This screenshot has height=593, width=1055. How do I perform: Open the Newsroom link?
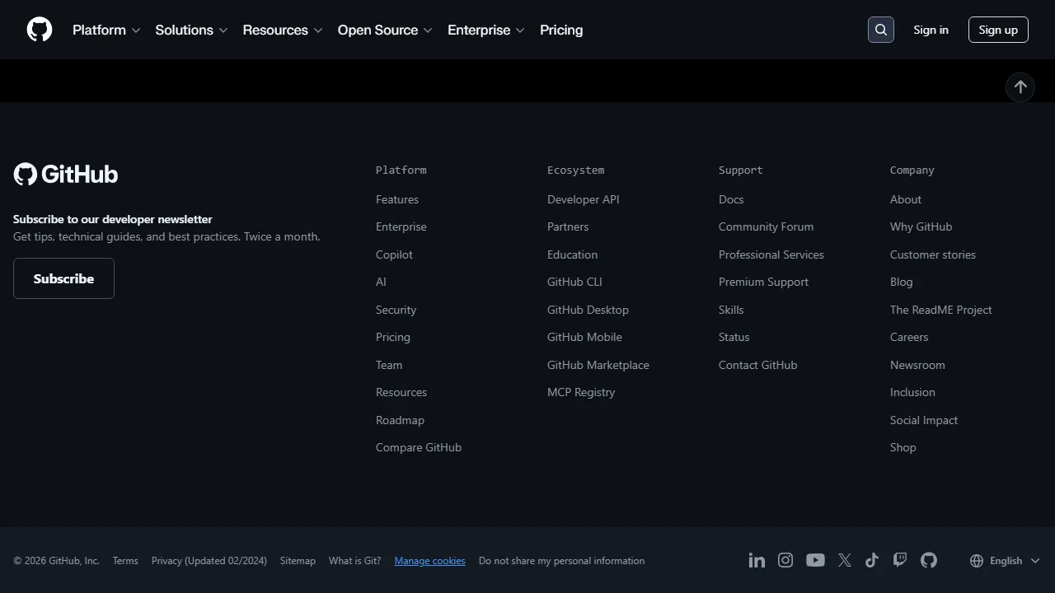(917, 365)
